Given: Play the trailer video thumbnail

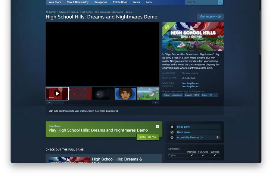Looking at the screenshot, I should 57,94.
